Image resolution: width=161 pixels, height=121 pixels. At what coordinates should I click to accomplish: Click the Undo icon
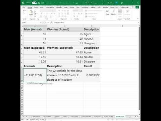point(24,11)
